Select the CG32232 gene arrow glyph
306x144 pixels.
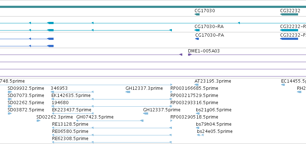click(289, 14)
